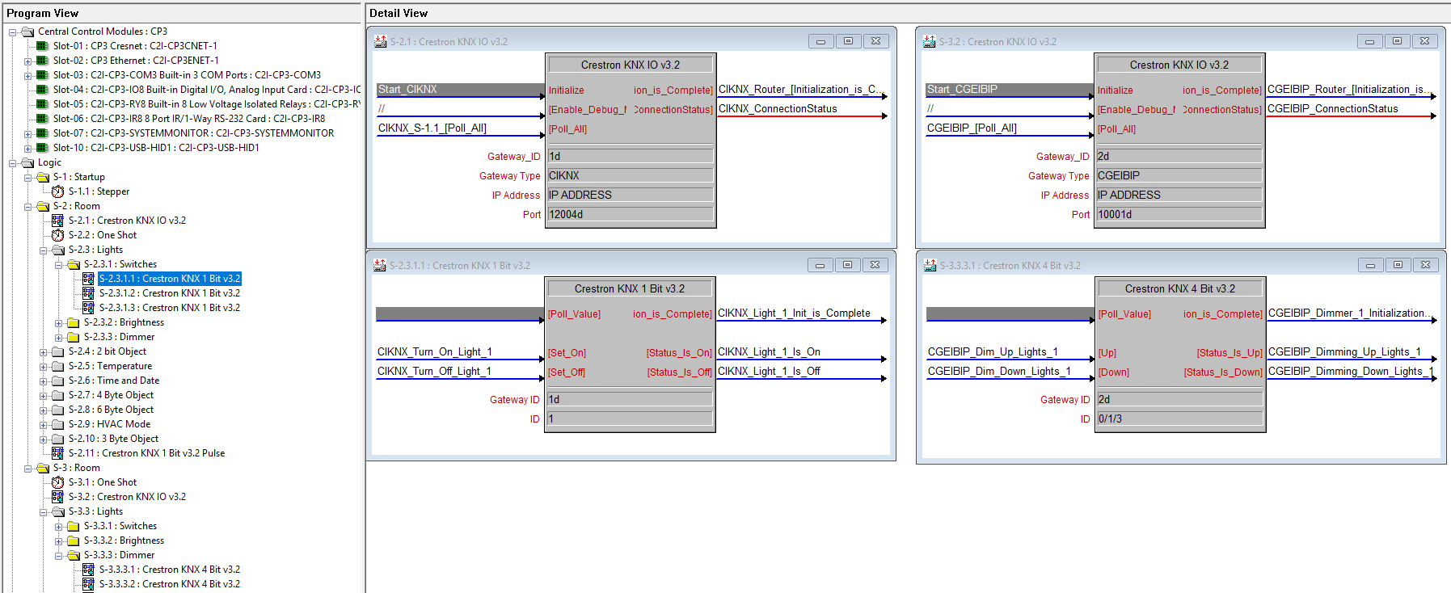Click the S-2.1 Crestron KNX IO module icon
Screen dimensions: 1451x593
tap(58, 221)
